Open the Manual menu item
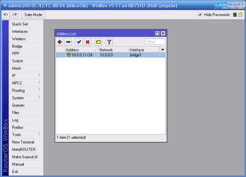 [26, 164]
